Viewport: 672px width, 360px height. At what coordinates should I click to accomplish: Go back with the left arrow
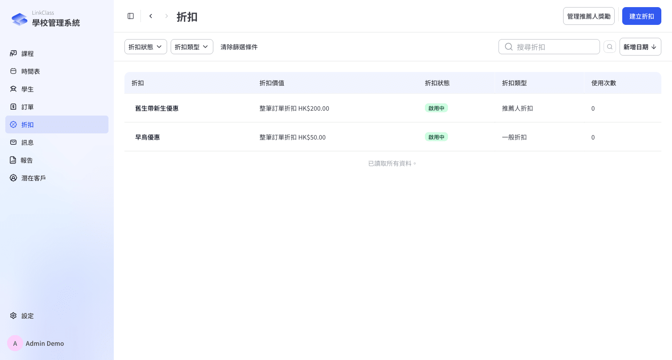[151, 16]
